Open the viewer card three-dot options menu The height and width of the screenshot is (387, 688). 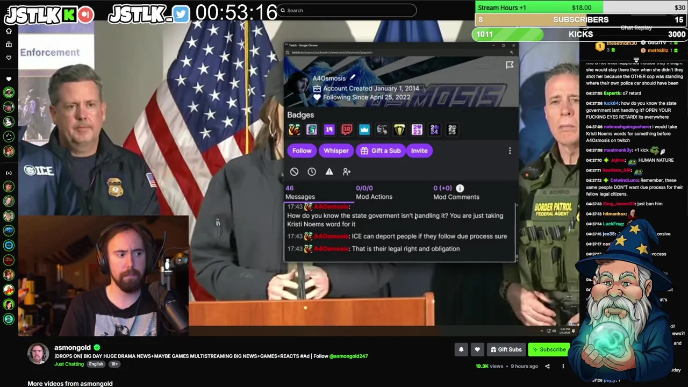pos(510,150)
